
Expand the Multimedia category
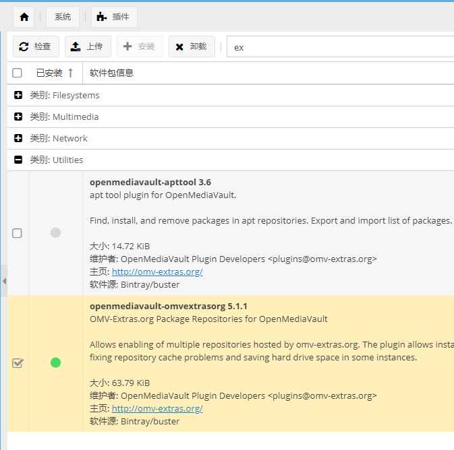tap(18, 117)
